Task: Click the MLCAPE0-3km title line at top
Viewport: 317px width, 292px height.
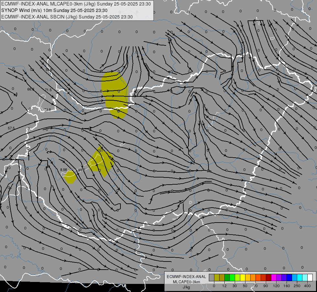Action: [76, 4]
